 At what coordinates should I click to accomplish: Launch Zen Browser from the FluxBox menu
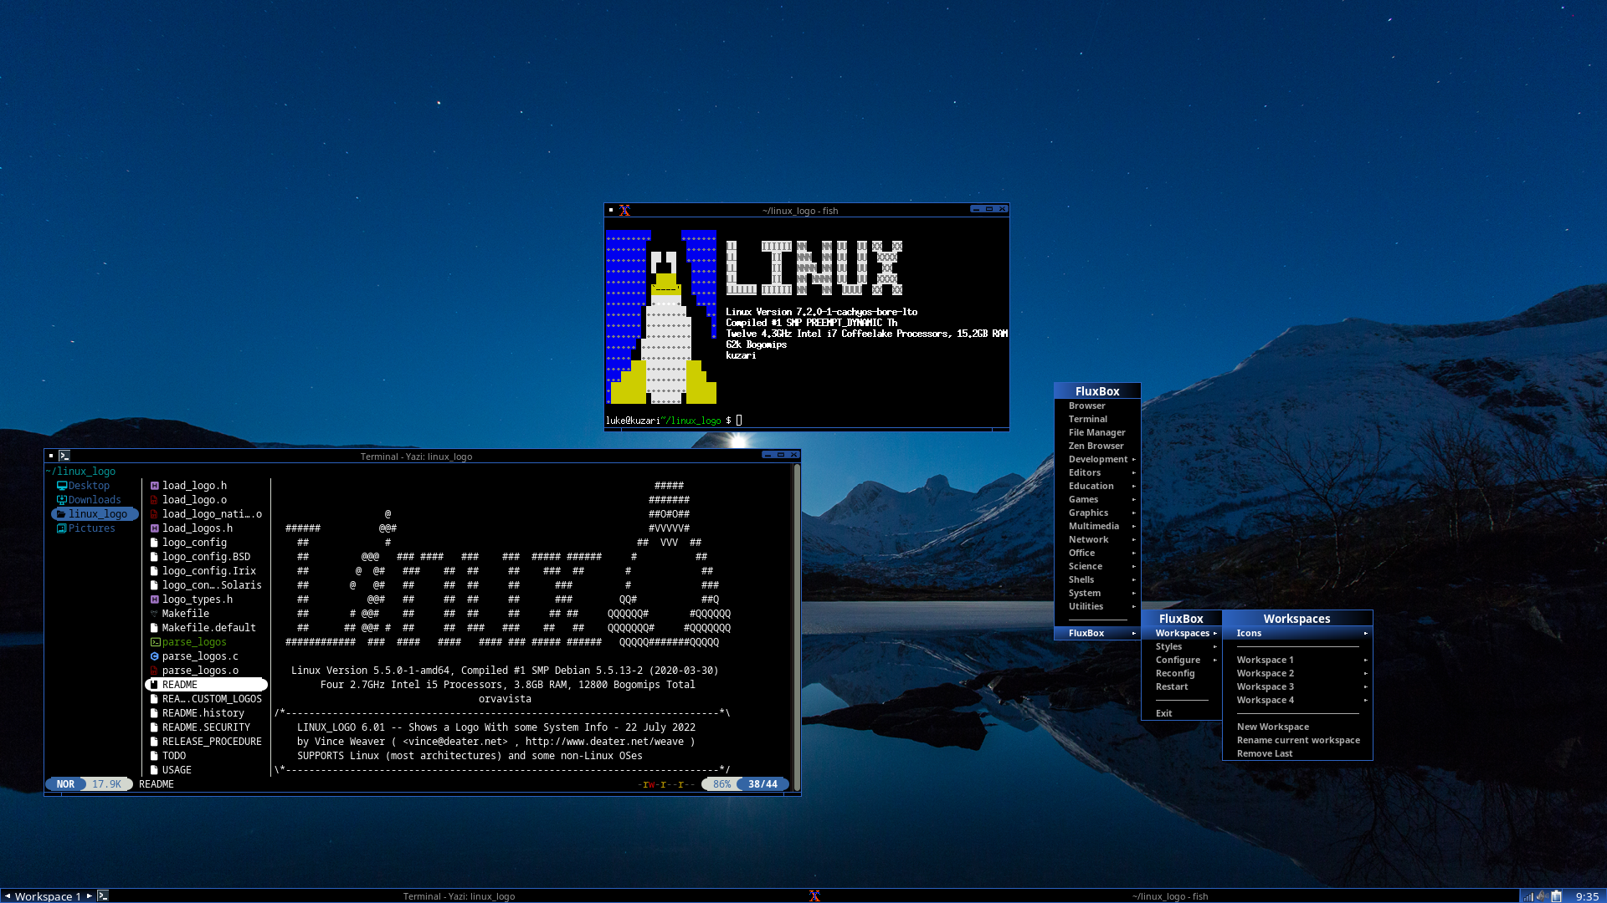pos(1097,446)
